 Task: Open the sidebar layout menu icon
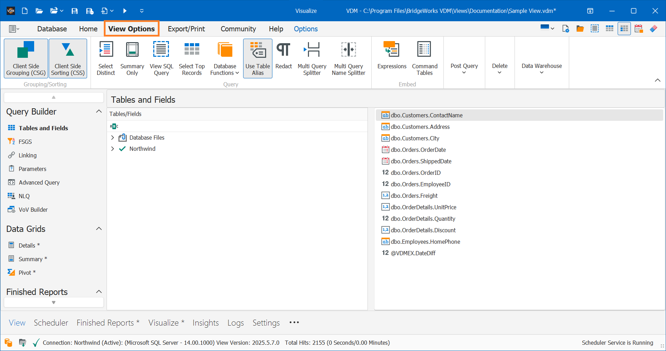point(14,29)
